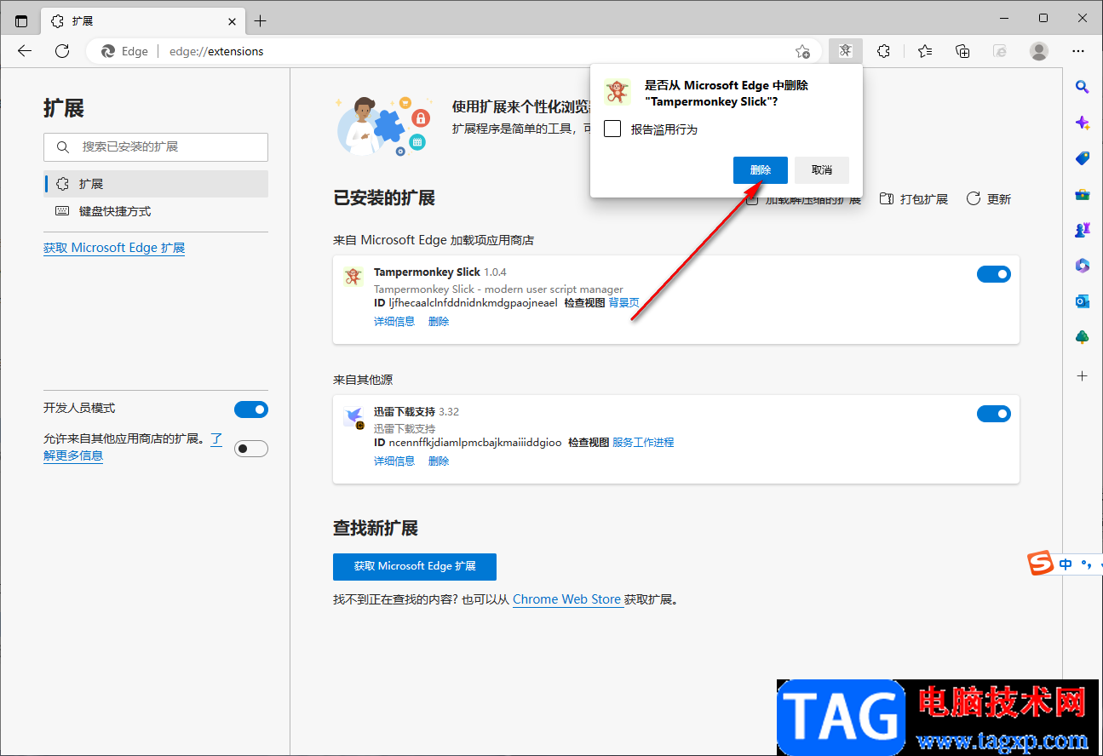This screenshot has width=1103, height=756.
Task: Click the 迅雷下载支持 extension name
Action: tap(405, 412)
